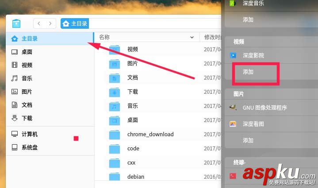This screenshot has height=188, width=318.
Task: Select the 文档 folder name in list
Action: pos(133,77)
